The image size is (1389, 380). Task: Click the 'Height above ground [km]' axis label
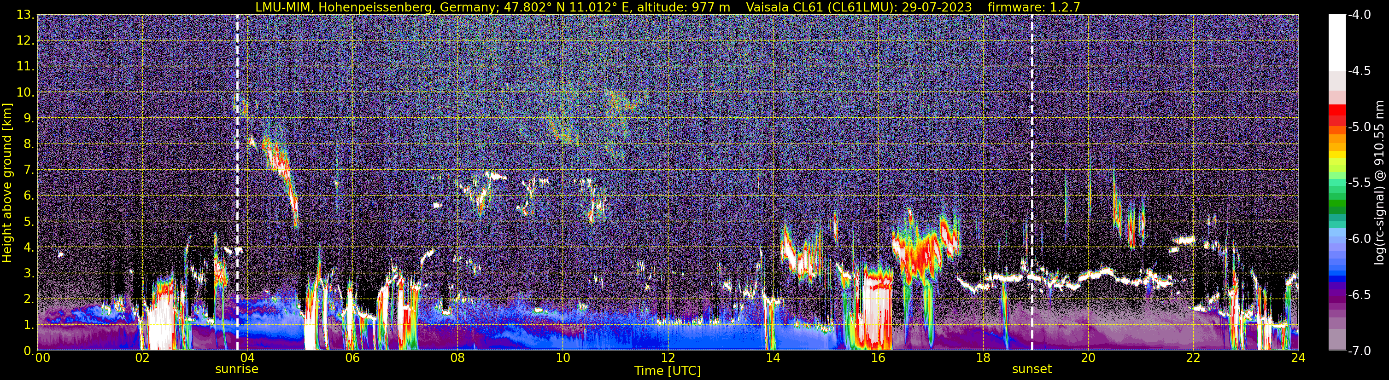pyautogui.click(x=7, y=183)
